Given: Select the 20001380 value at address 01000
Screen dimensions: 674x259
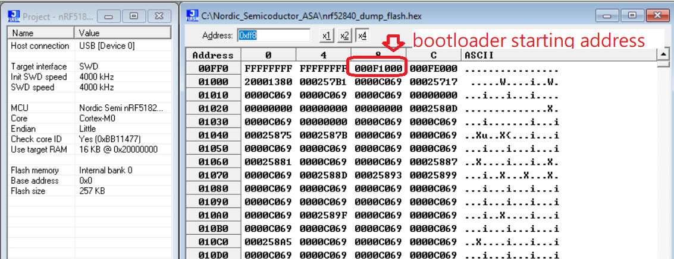Looking at the screenshot, I should (x=268, y=81).
